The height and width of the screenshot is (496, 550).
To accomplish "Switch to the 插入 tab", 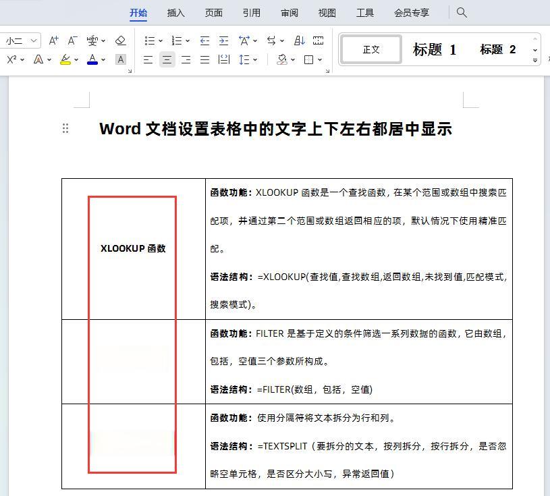I will (175, 13).
